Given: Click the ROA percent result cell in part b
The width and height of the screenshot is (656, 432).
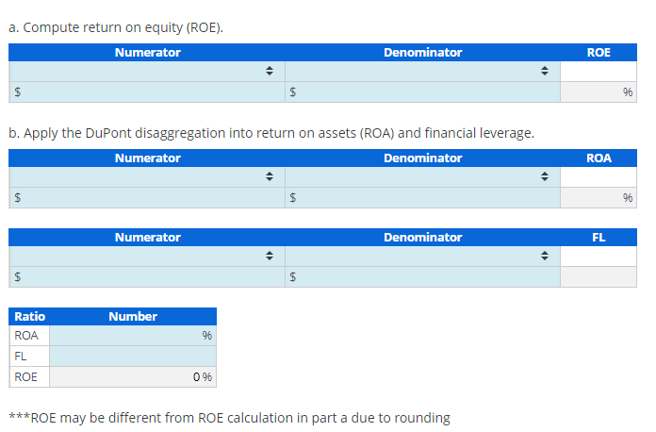Looking at the screenshot, I should coord(599,197).
